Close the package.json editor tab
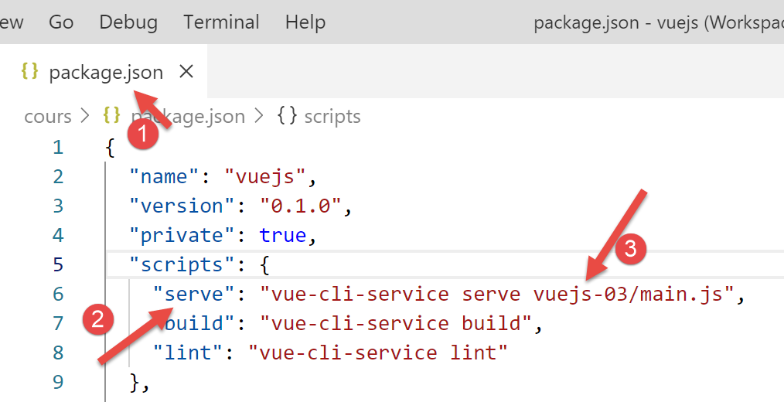The image size is (784, 402). [x=186, y=72]
